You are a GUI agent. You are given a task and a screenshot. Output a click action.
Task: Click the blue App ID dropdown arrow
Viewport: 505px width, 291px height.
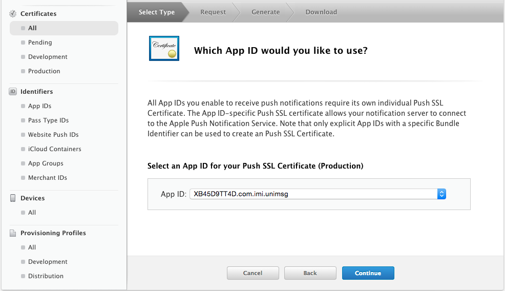(441, 194)
